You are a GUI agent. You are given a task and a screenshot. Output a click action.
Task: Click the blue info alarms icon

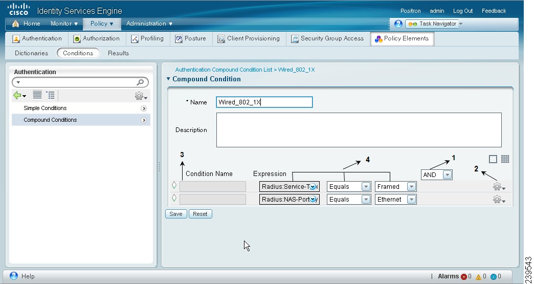pyautogui.click(x=494, y=276)
